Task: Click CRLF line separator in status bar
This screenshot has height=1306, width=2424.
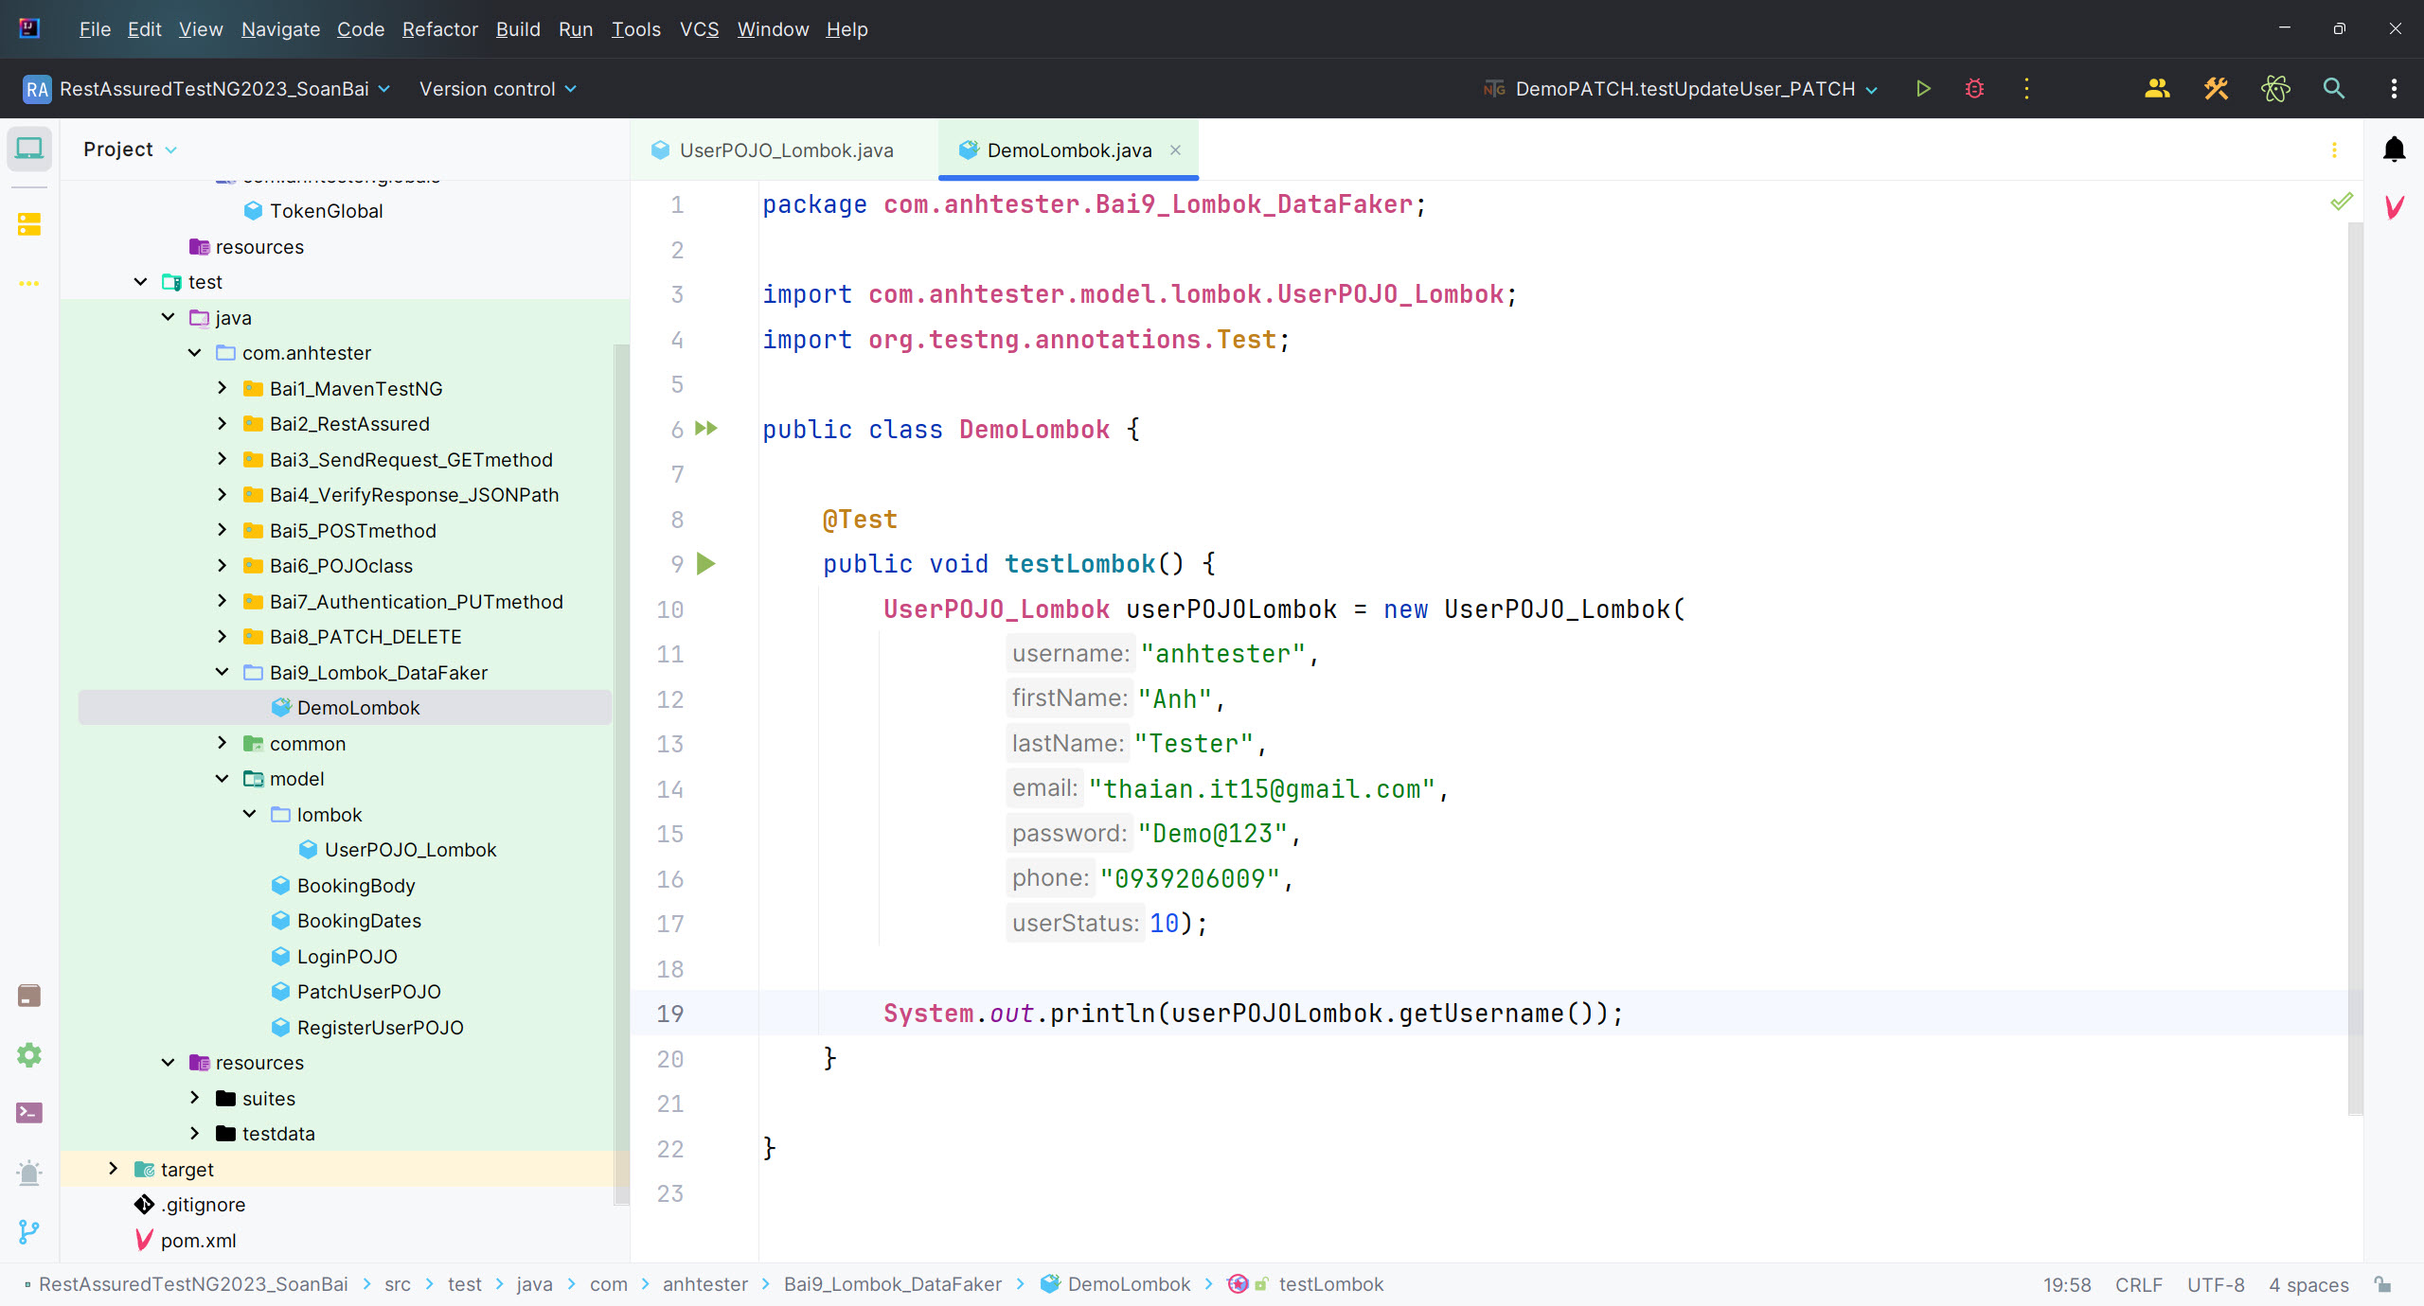Action: click(x=2138, y=1284)
